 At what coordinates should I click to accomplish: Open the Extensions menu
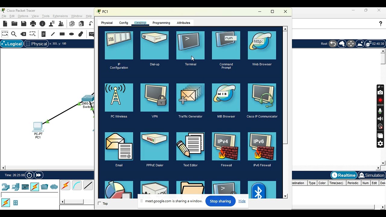coord(60,16)
